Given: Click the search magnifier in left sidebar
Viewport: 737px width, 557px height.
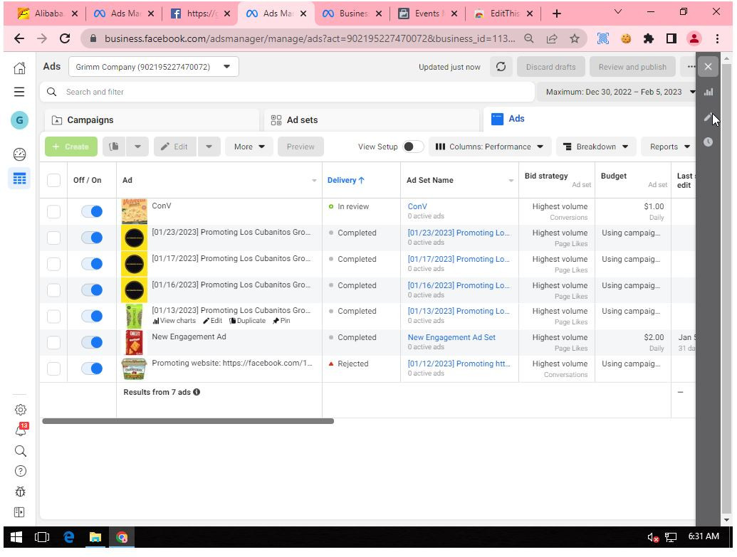Looking at the screenshot, I should point(20,451).
